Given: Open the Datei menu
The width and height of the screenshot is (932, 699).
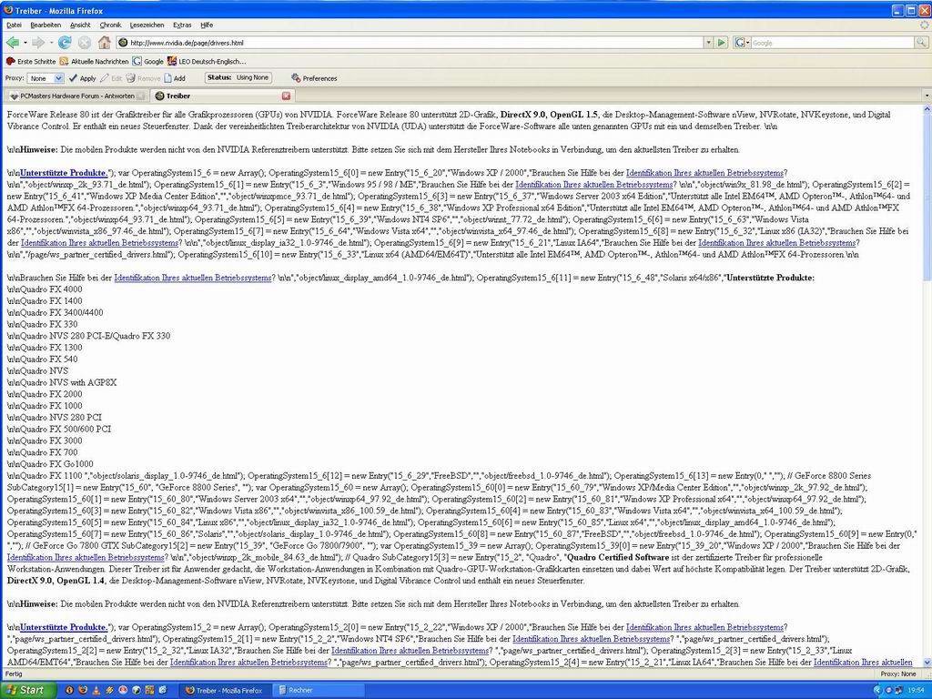Looking at the screenshot, I should pyautogui.click(x=14, y=25).
